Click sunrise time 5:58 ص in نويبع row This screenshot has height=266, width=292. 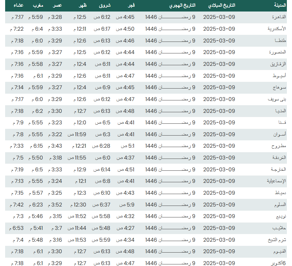(x=101, y=216)
